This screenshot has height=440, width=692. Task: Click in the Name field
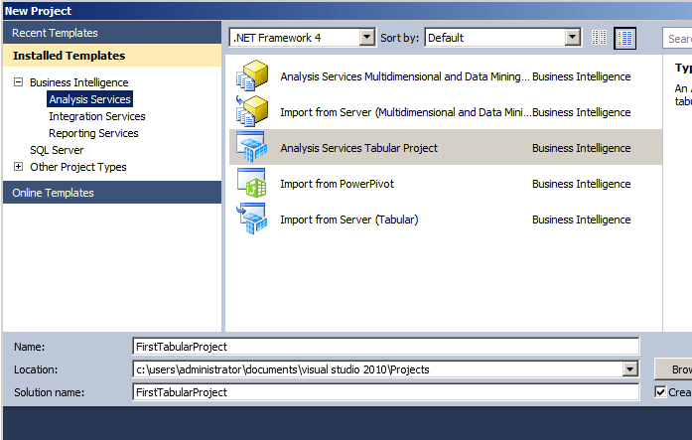point(386,347)
